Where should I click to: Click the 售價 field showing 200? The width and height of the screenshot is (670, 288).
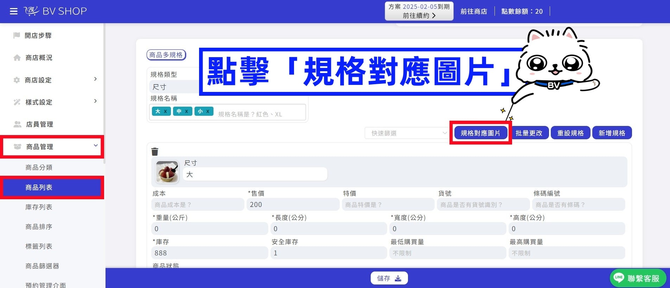293,205
